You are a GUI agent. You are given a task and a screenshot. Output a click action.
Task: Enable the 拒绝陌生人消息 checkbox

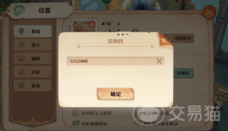(76, 113)
